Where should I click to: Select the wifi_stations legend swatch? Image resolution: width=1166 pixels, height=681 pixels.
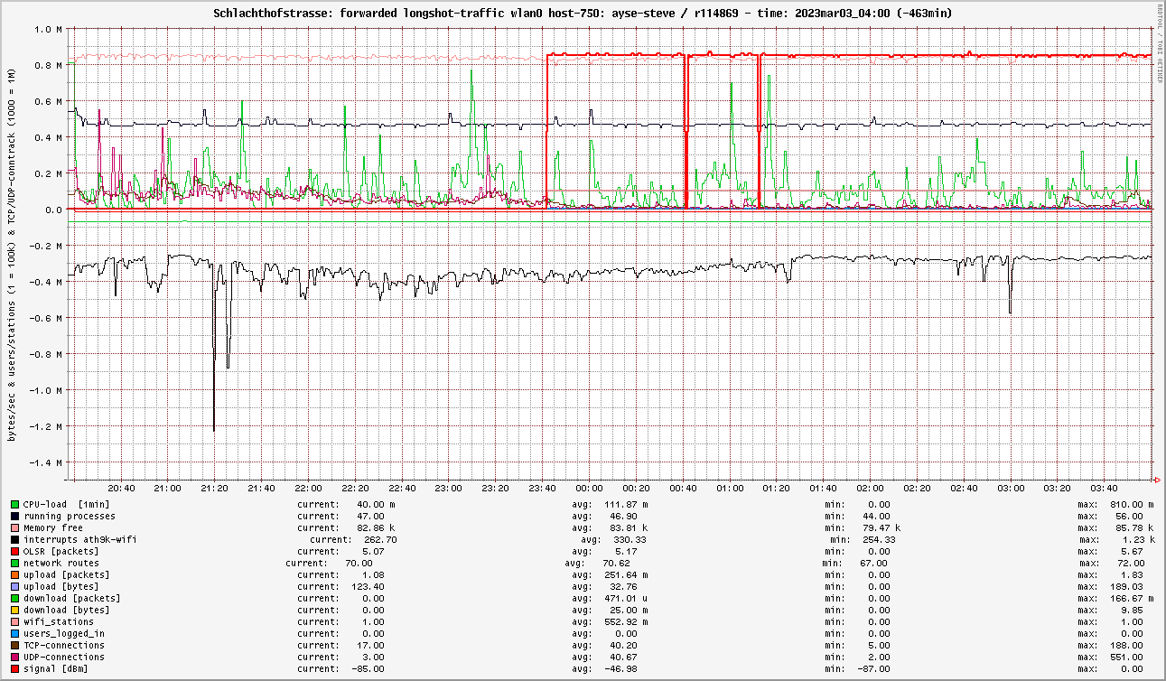click(x=15, y=621)
